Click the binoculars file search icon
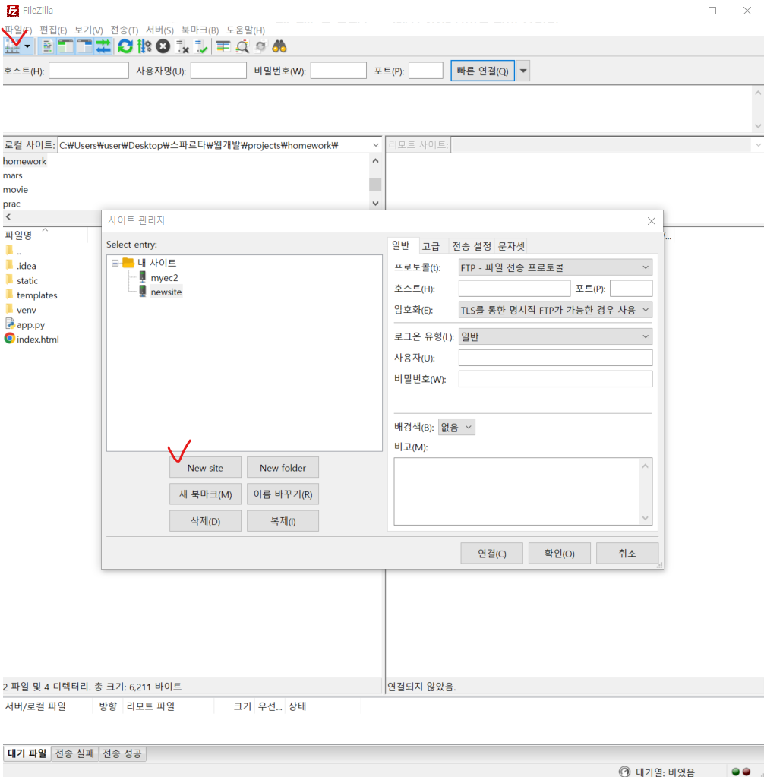The height and width of the screenshot is (777, 764). click(x=279, y=46)
